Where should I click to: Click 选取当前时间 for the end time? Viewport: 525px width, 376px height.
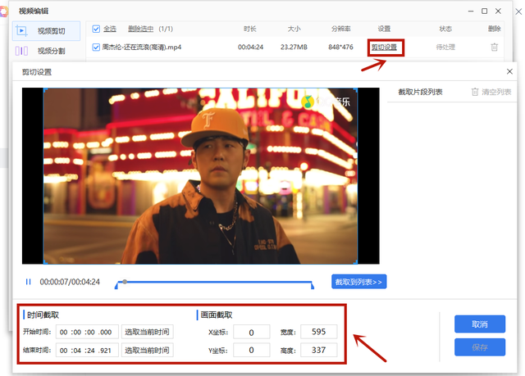click(148, 351)
